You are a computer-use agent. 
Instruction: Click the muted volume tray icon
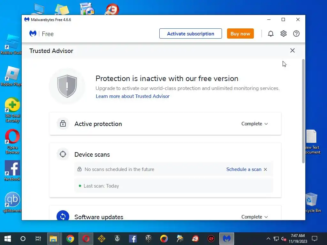tap(284, 239)
